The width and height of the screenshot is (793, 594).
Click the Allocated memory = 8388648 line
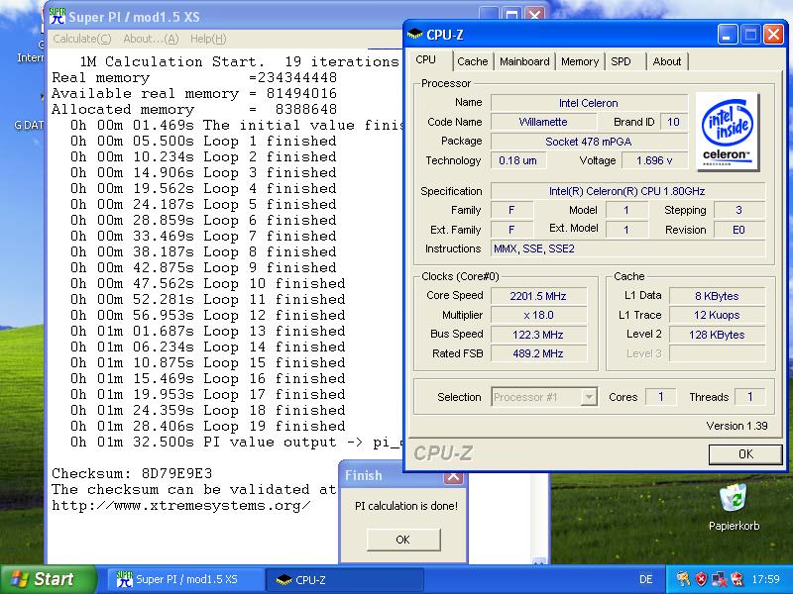tap(194, 109)
